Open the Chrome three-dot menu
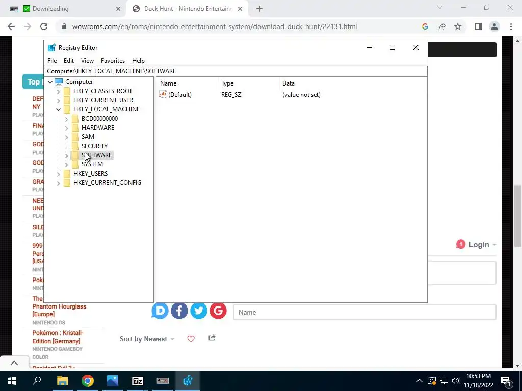Viewport: 522px width, 391px height. (x=511, y=26)
